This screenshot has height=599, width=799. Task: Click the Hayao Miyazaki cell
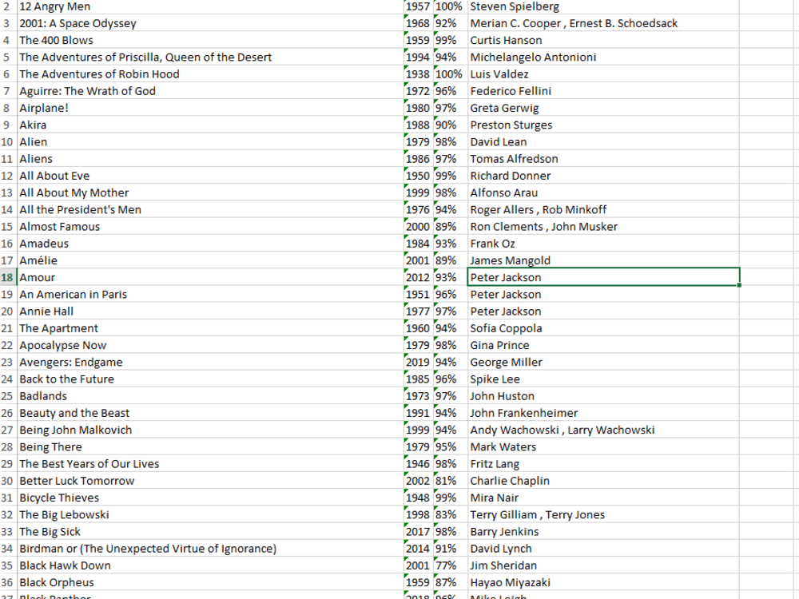(603, 581)
